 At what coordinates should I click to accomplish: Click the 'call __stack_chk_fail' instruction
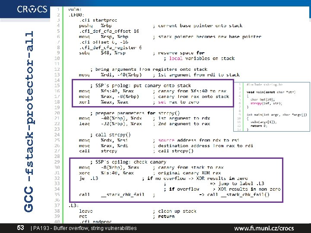point(111,195)
